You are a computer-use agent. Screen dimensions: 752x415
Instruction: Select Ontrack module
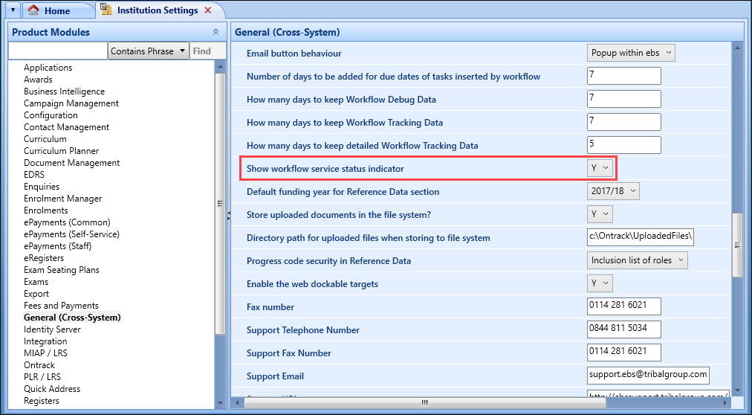[39, 365]
